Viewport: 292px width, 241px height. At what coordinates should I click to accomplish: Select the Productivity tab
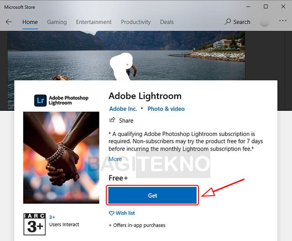(x=136, y=22)
